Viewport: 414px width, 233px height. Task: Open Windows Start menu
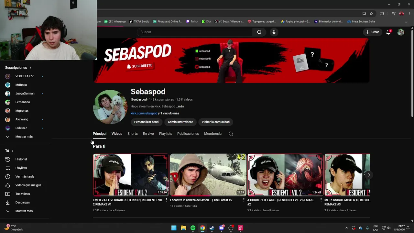(174, 228)
